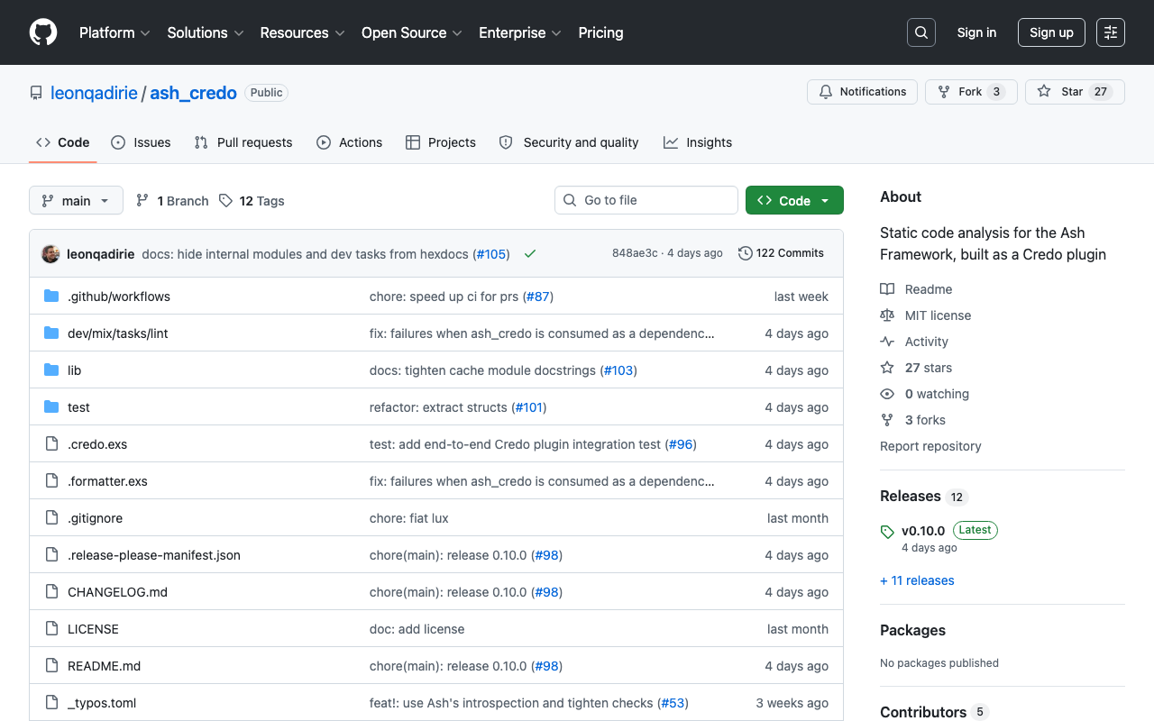
Task: Open the leonqadirie owner profile link
Action: coord(94,93)
